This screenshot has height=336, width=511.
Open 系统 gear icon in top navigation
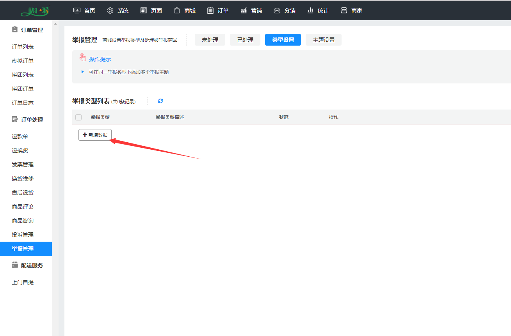(110, 11)
